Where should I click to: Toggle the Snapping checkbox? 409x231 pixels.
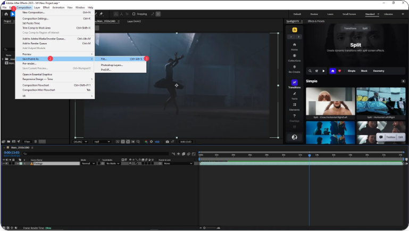[x=134, y=14]
